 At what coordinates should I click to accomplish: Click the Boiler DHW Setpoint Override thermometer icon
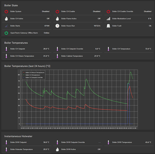57,142
